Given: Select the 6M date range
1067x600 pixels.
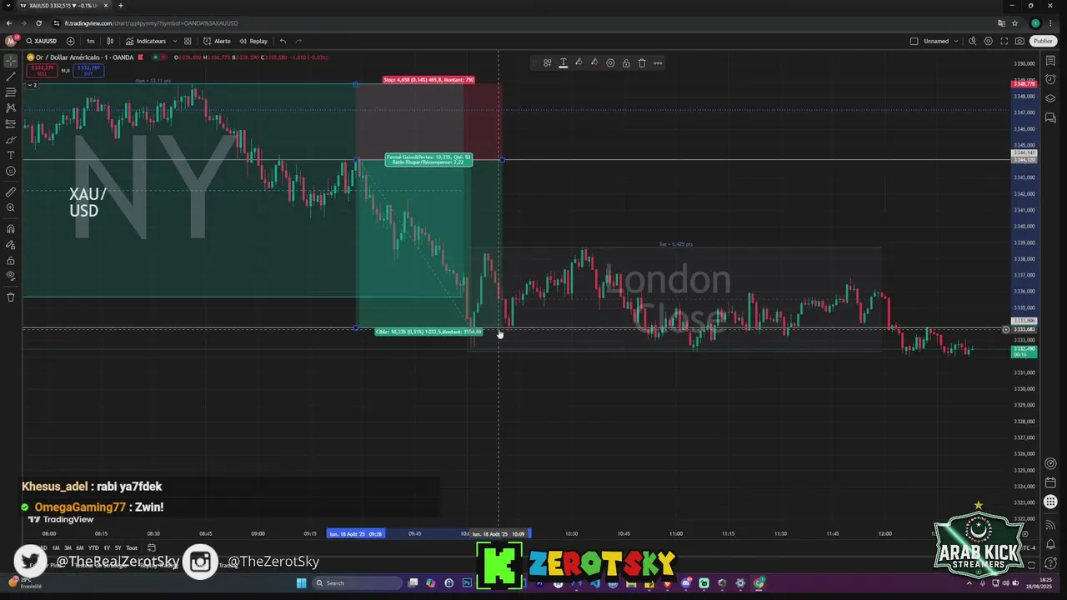Looking at the screenshot, I should (x=80, y=547).
